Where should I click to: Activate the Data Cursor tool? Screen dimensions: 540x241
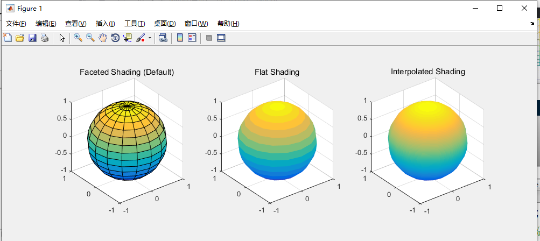click(x=128, y=38)
